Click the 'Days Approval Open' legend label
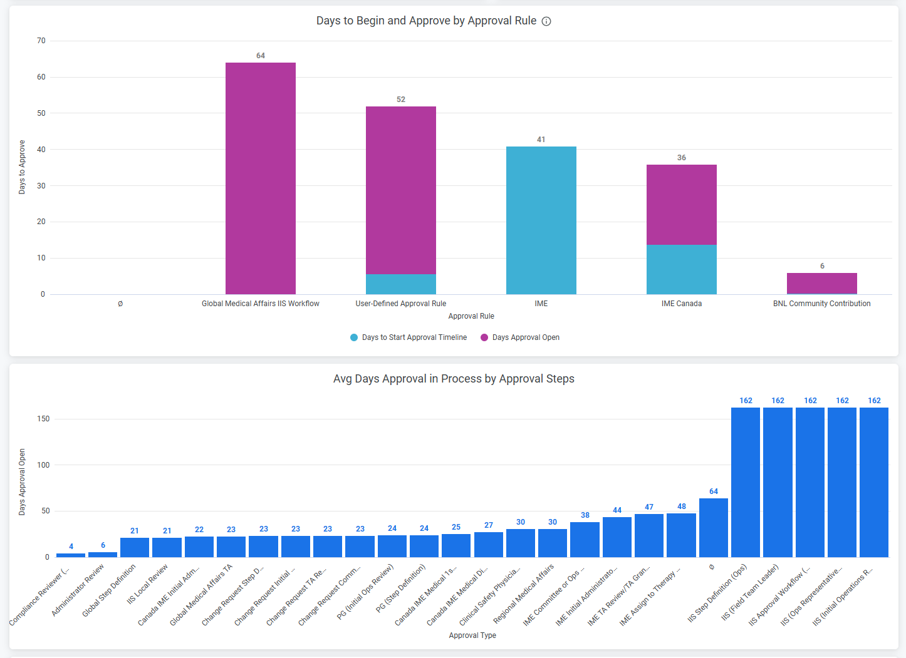The image size is (906, 658). coord(526,337)
